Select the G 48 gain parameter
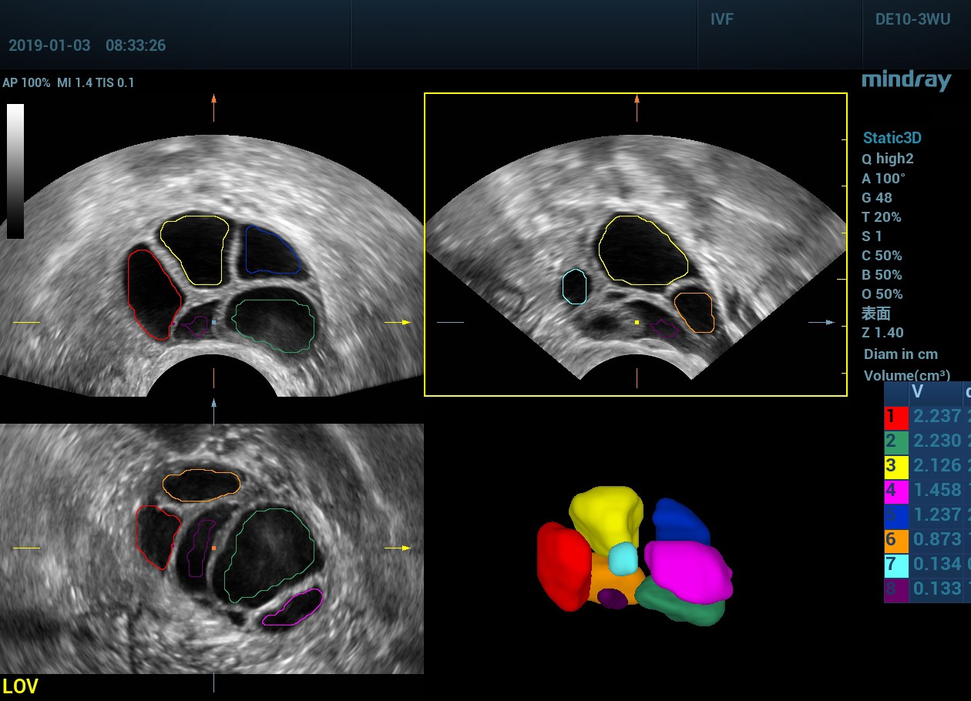Image resolution: width=971 pixels, height=701 pixels. pos(877,197)
